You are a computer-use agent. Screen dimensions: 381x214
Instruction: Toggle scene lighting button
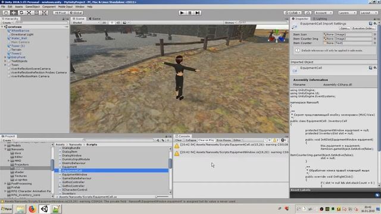tap(112, 23)
